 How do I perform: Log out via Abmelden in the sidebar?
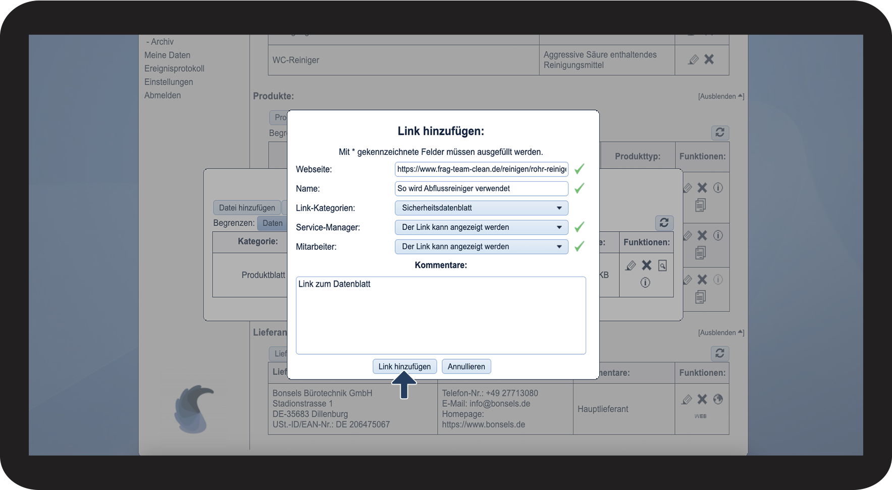coord(163,95)
